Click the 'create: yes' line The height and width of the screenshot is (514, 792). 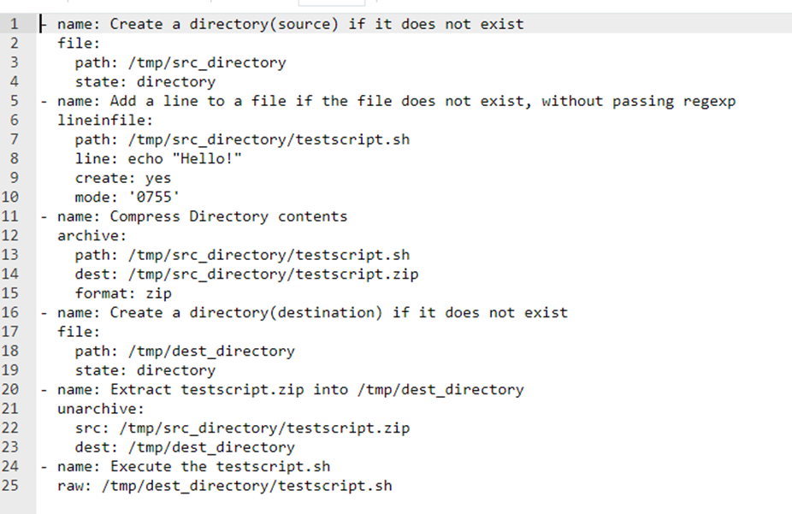coord(123,178)
